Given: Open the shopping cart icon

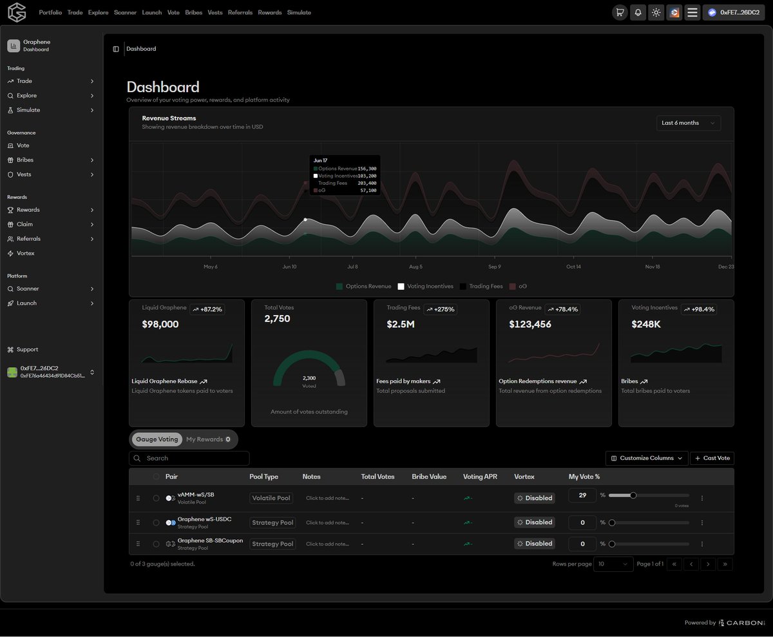Looking at the screenshot, I should click(x=620, y=12).
